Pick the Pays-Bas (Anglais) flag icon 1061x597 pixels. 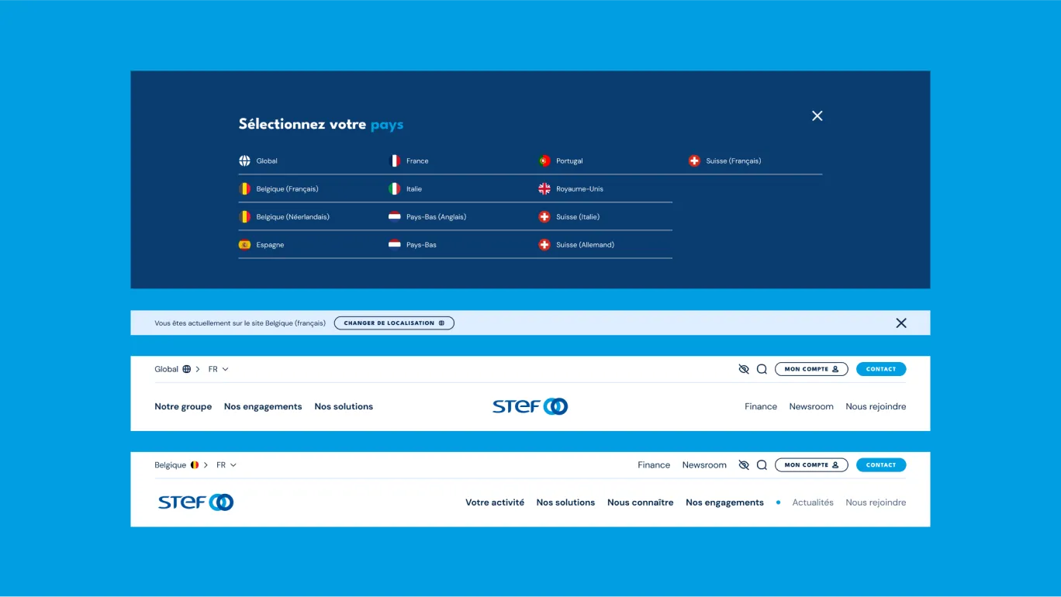click(x=395, y=217)
